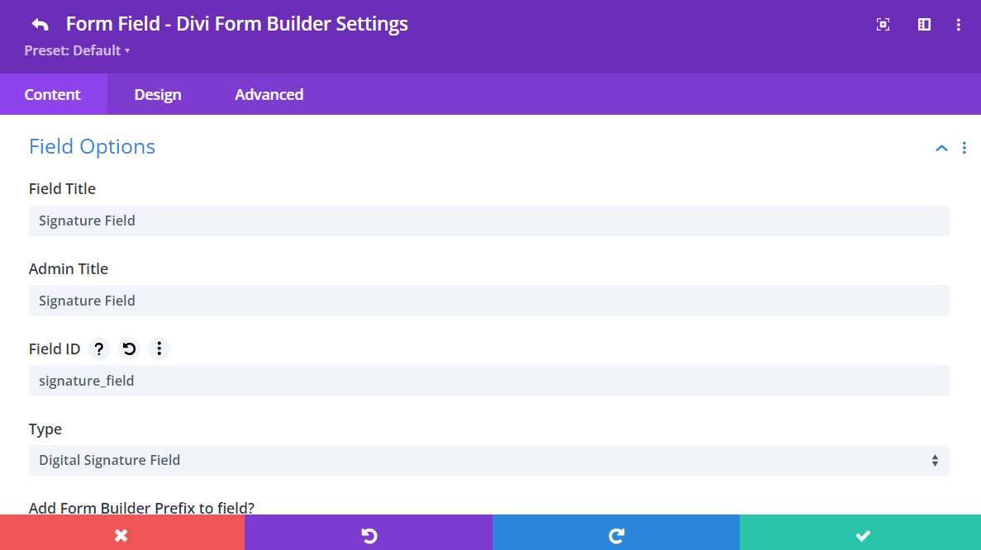The height and width of the screenshot is (550, 981).
Task: Save the form field settings with the checkmark
Action: point(862,533)
